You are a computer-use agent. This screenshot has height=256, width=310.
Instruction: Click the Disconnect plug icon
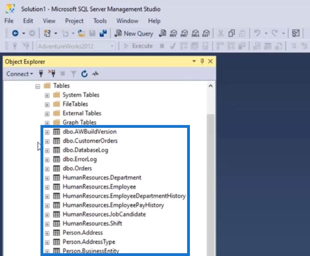point(52,74)
